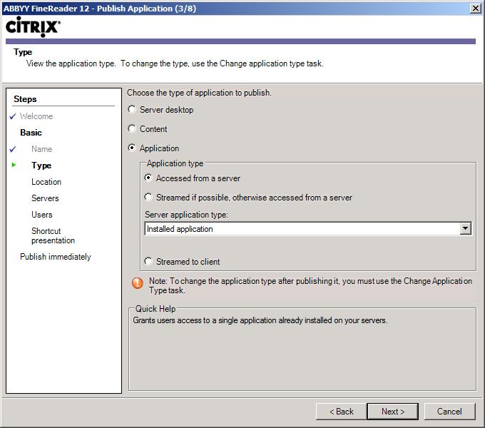The width and height of the screenshot is (485, 428).
Task: Open the Server application type dropdown arrow
Action: click(x=465, y=229)
